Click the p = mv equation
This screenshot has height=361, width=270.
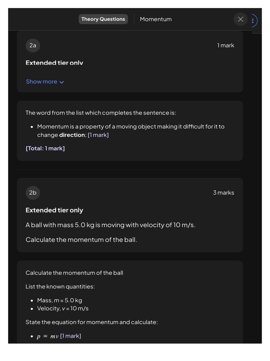coord(47,336)
